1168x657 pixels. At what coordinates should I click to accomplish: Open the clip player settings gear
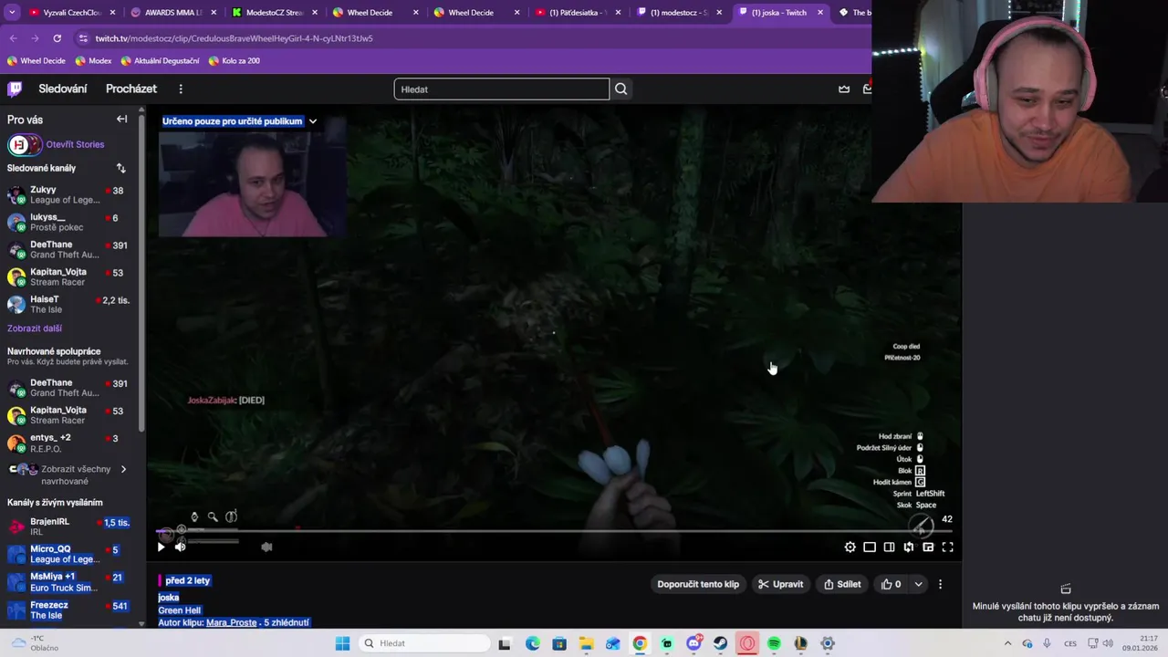(850, 547)
